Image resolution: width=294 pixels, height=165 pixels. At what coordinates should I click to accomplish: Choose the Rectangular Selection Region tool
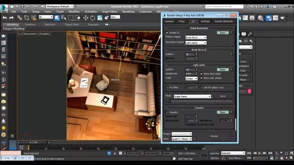tap(71, 18)
